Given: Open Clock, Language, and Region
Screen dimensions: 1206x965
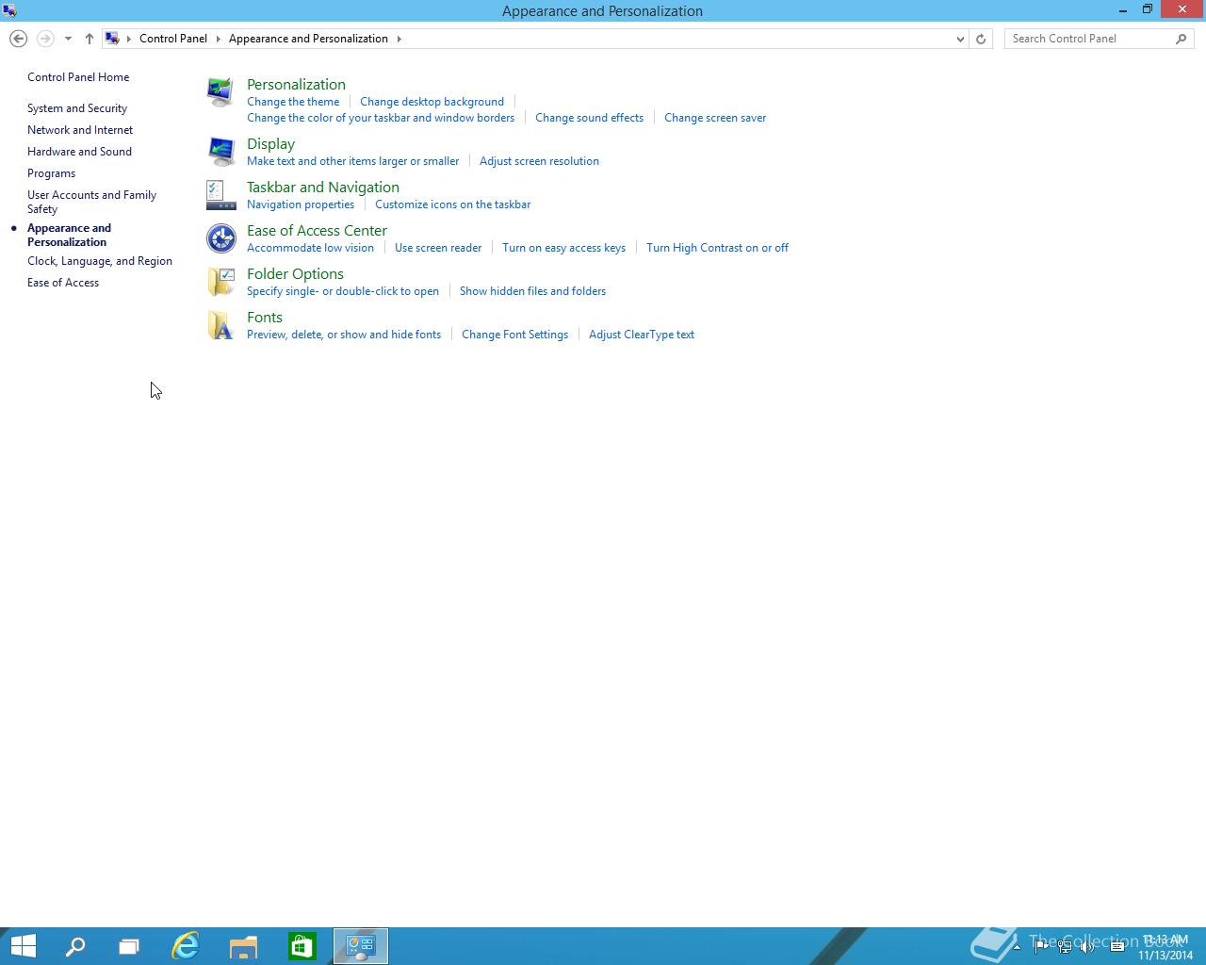Looking at the screenshot, I should 100,261.
